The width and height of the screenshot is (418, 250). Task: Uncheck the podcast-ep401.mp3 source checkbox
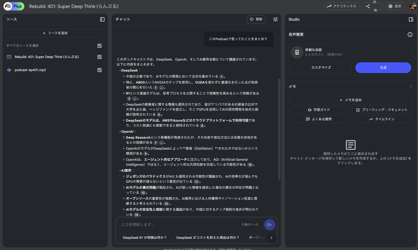(99, 70)
